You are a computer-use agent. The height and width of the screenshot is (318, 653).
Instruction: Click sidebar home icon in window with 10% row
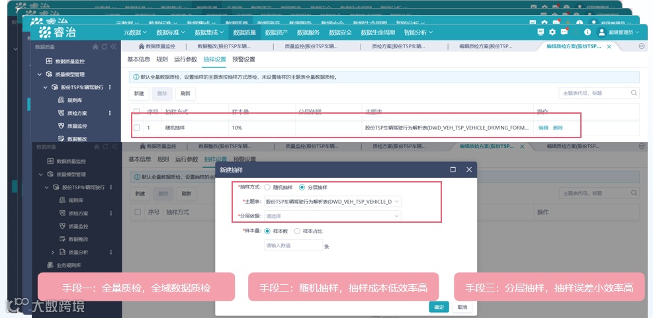tap(95, 47)
